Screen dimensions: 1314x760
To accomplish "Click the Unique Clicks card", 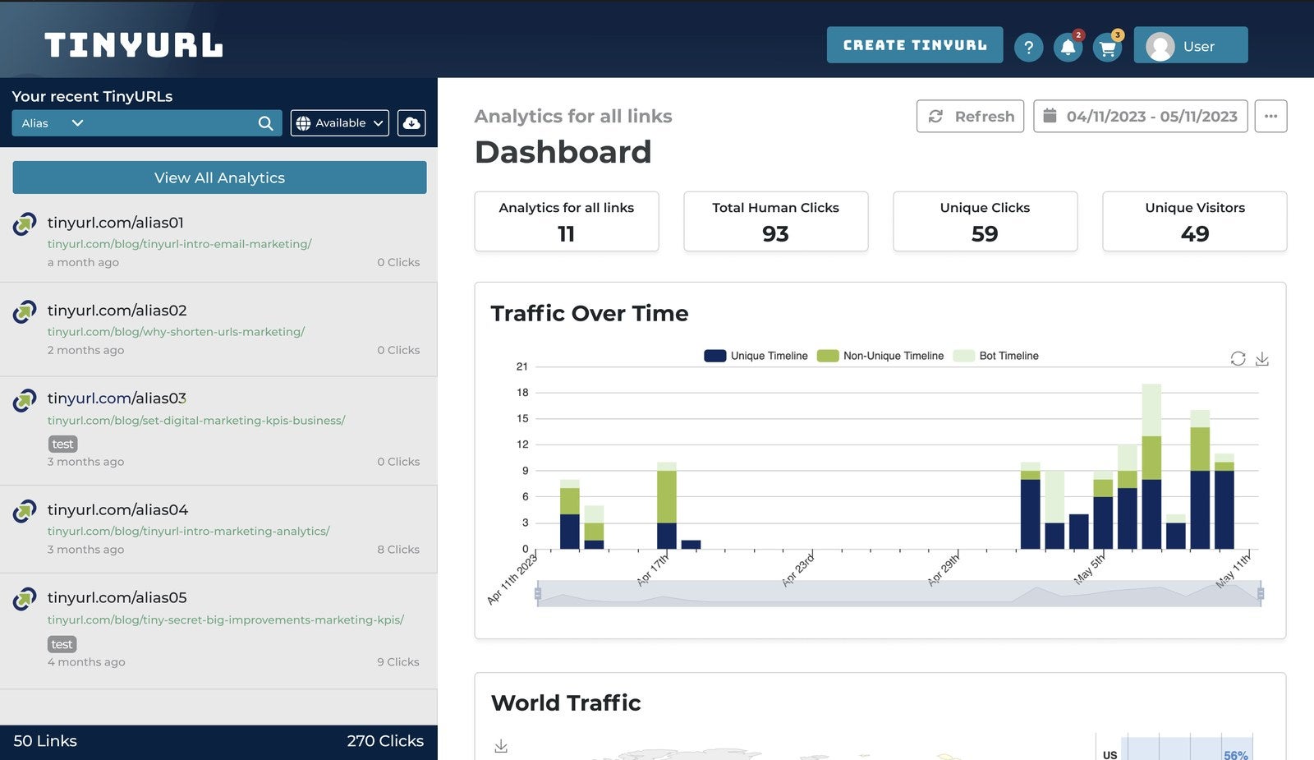I will pyautogui.click(x=985, y=222).
